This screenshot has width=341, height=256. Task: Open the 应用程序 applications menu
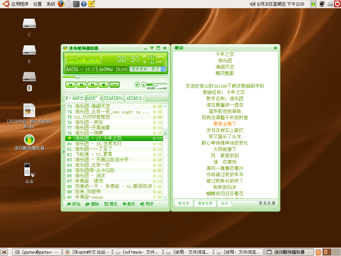(20, 4)
